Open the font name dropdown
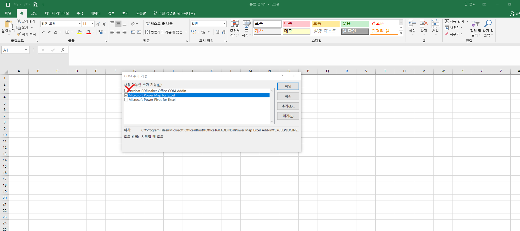Screen dimensions: 520x231 (x=80, y=24)
